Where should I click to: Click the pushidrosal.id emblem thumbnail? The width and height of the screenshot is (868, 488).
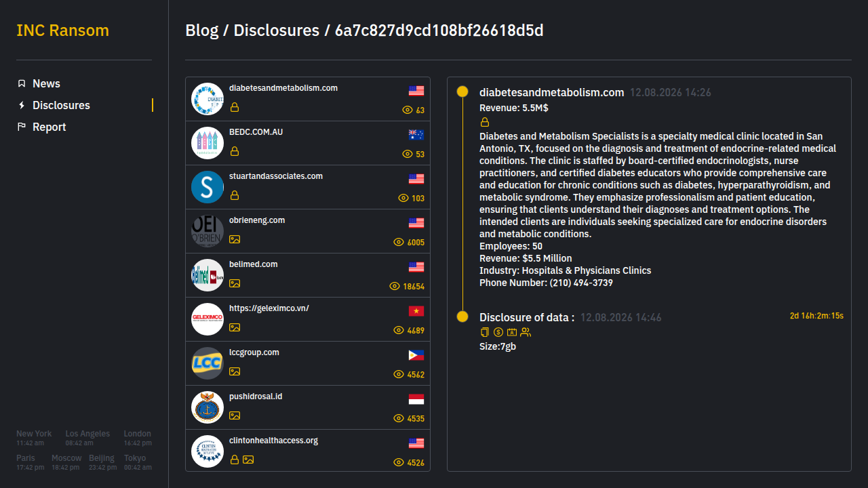208,407
